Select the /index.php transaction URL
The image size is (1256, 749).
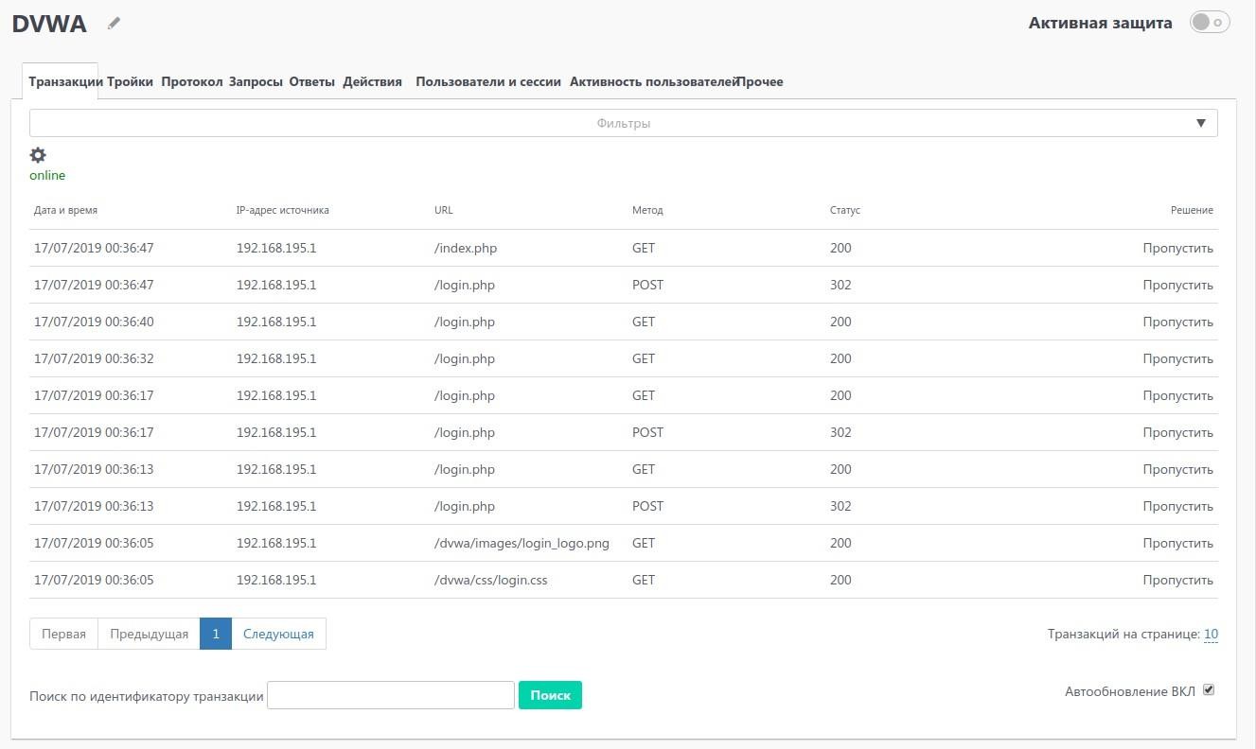click(x=466, y=248)
